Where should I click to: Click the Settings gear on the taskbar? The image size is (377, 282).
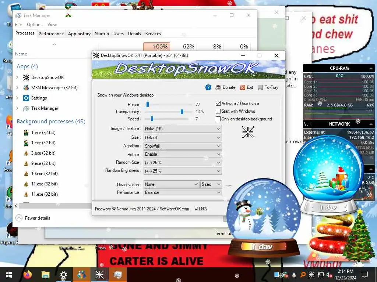[x=63, y=275]
